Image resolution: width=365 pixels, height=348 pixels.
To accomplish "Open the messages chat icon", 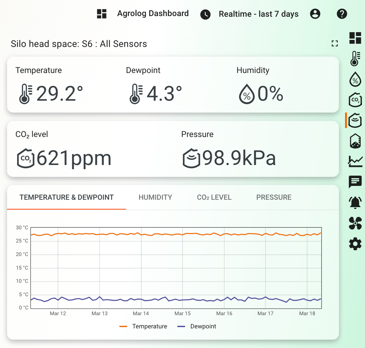I will [355, 182].
